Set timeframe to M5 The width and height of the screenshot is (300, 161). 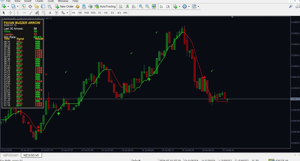tap(80, 13)
